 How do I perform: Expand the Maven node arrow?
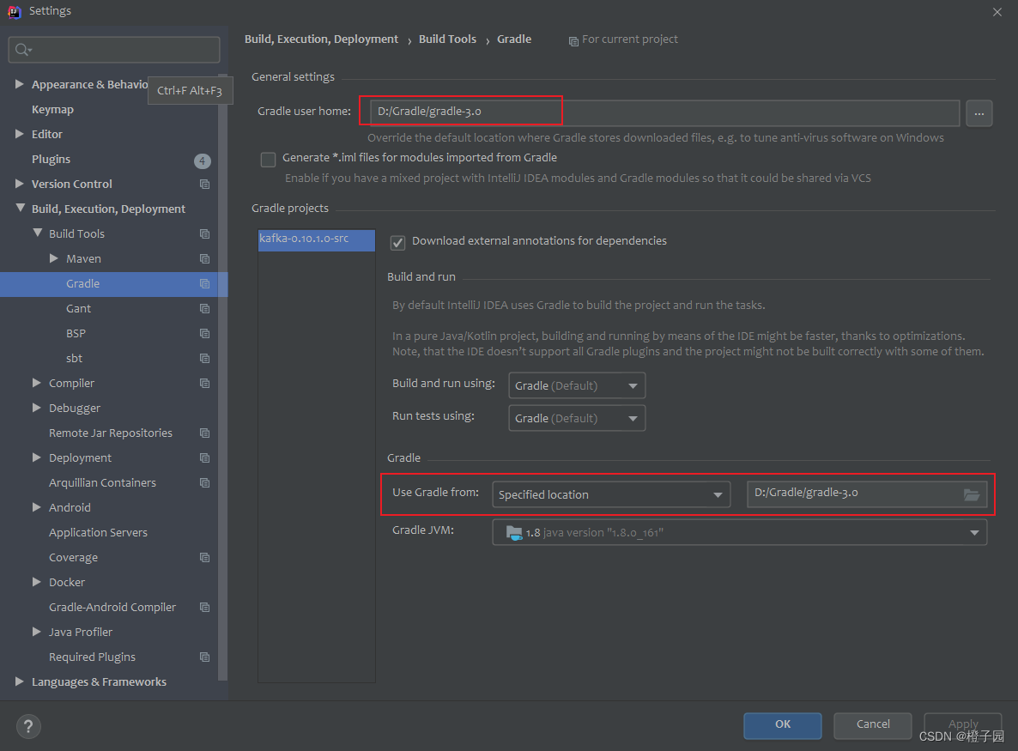click(x=54, y=258)
